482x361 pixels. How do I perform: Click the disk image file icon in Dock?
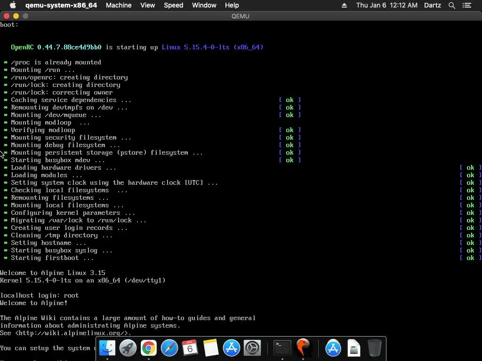pyautogui.click(x=354, y=348)
